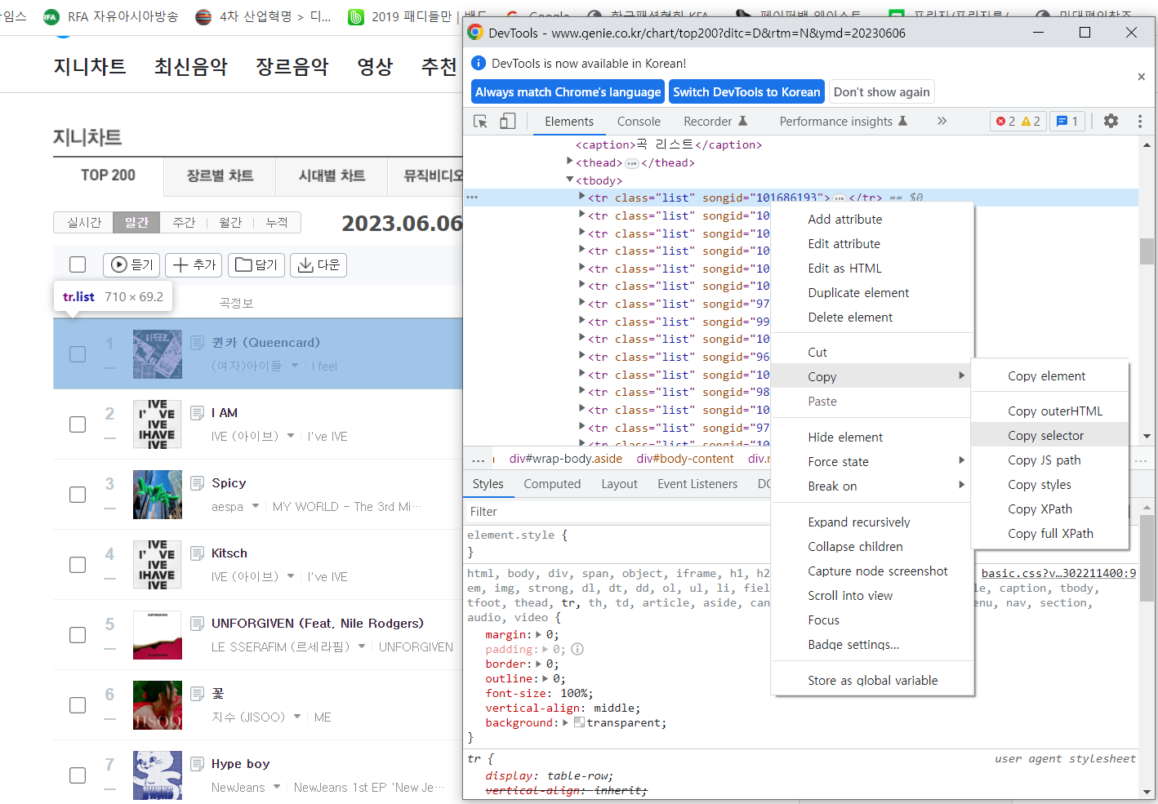Viewport: 1158px width, 804px height.
Task: Toggle the select-all checkbox in chart header
Action: [78, 264]
